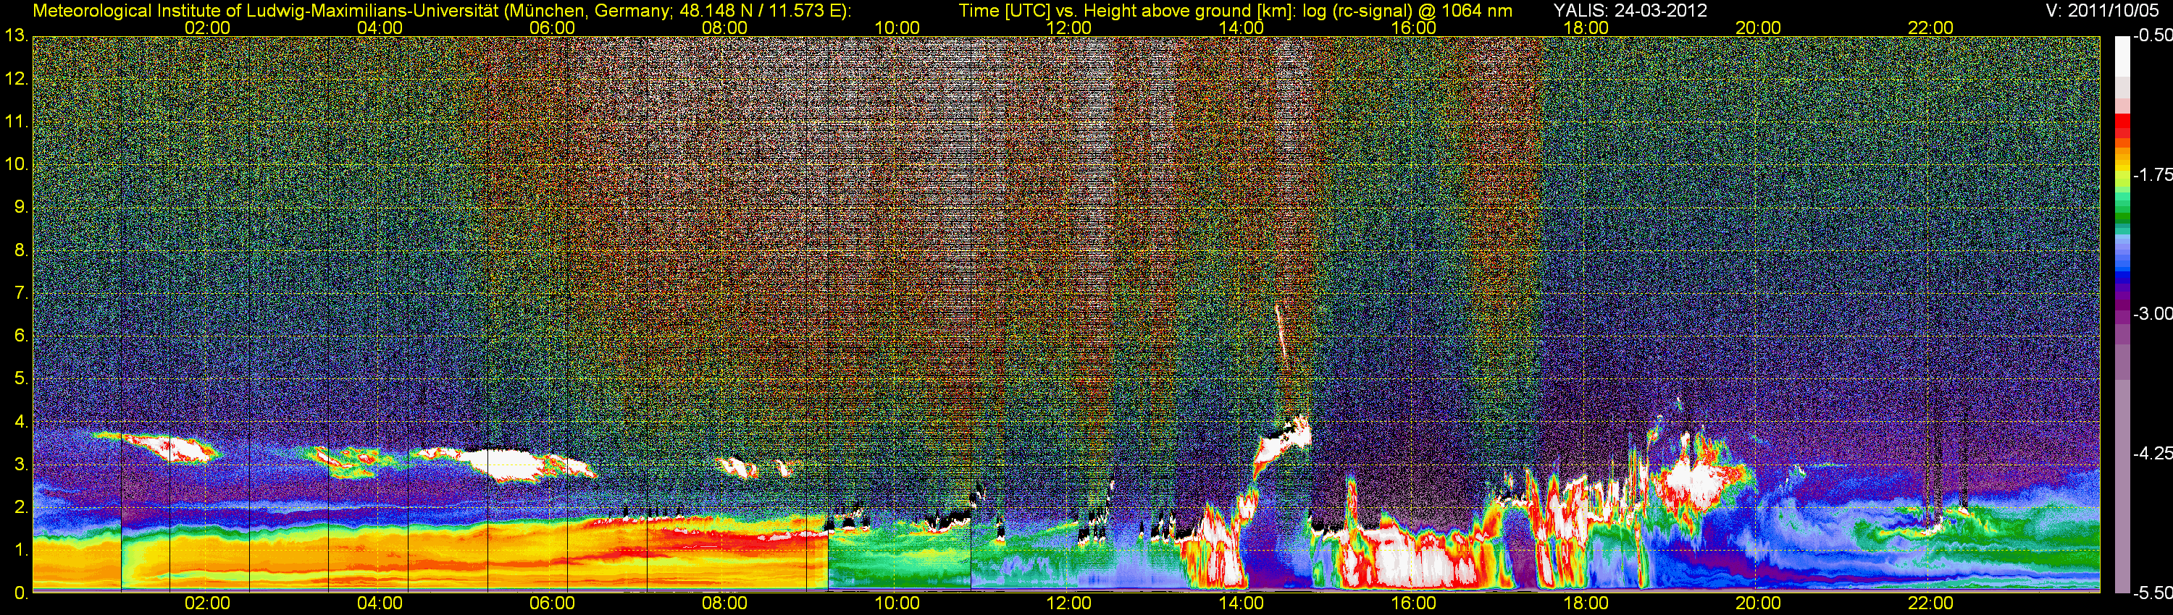
Task: Select the 18:00 label on the bottom time axis
Action: (1586, 603)
